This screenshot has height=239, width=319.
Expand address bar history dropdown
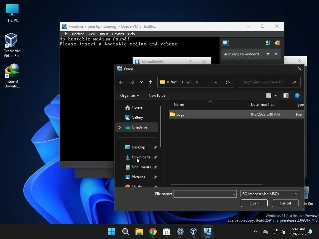pyautogui.click(x=216, y=82)
